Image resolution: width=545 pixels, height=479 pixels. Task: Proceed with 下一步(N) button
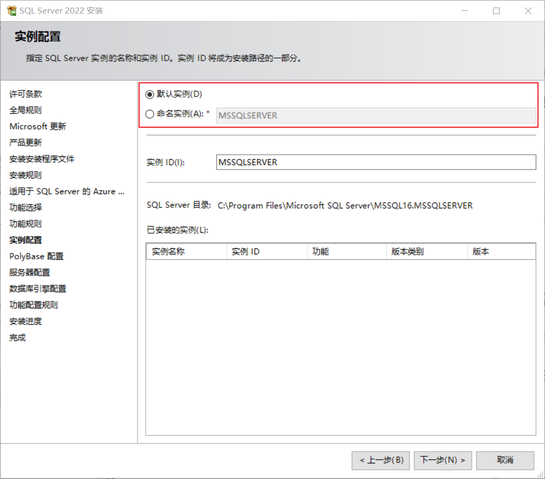(443, 461)
